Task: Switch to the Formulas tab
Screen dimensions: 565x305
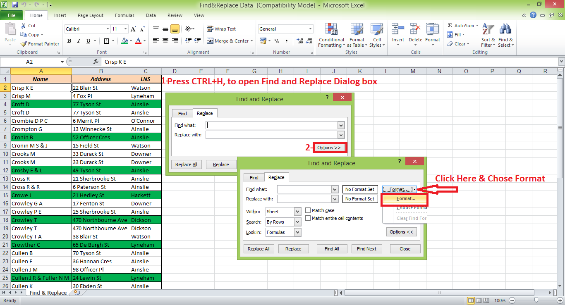Action: (124, 15)
